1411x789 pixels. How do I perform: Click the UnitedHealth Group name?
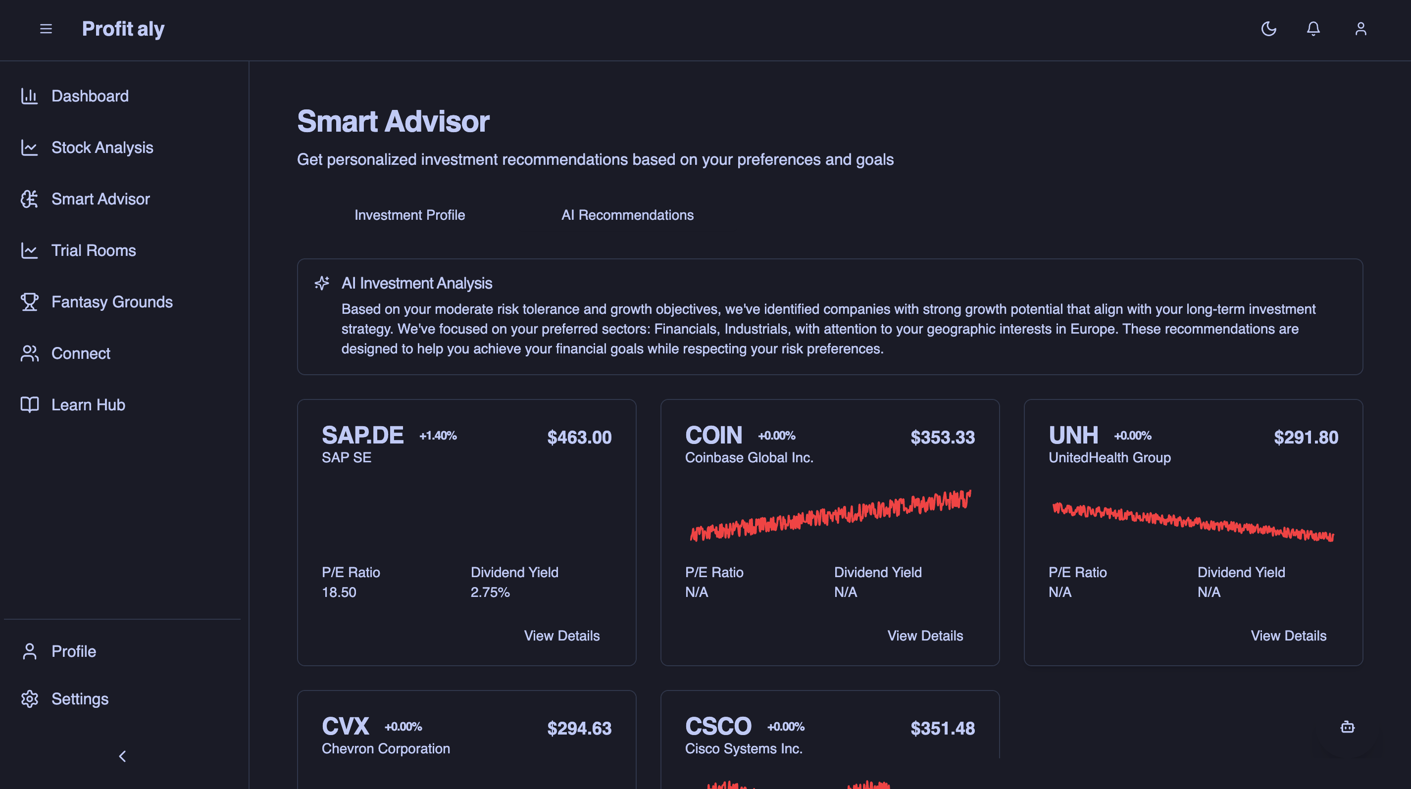point(1109,458)
